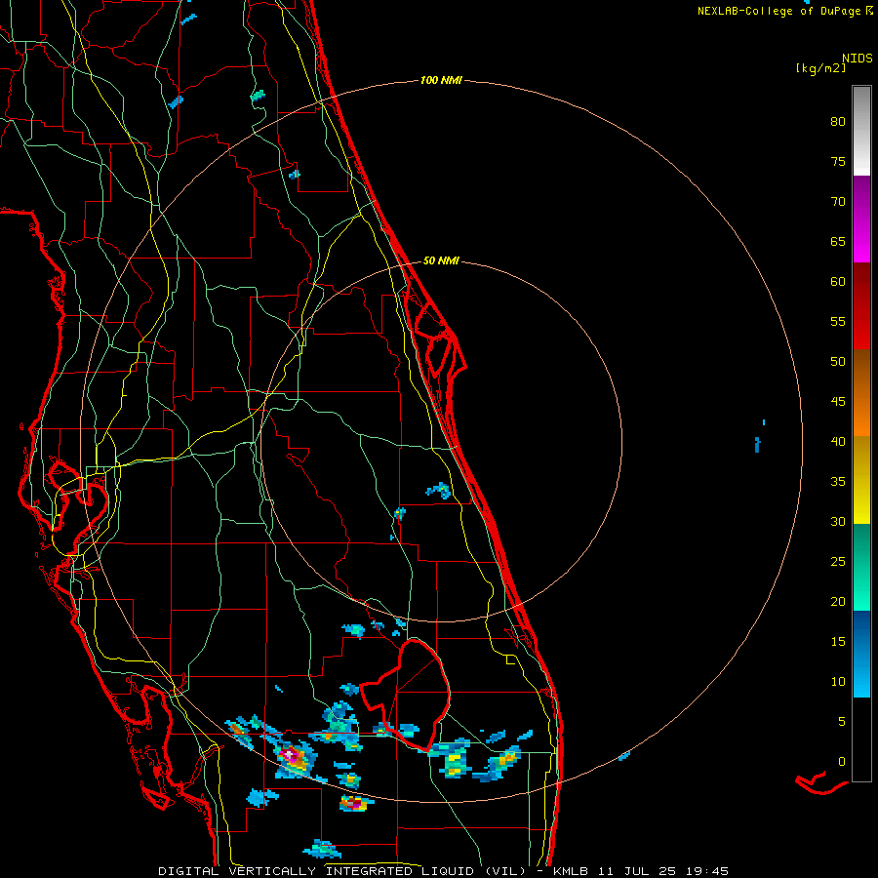Click the 80 value on the scale
This screenshot has width=878, height=878.
(838, 122)
